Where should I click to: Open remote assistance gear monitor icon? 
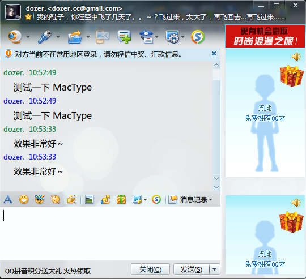pos(172,36)
